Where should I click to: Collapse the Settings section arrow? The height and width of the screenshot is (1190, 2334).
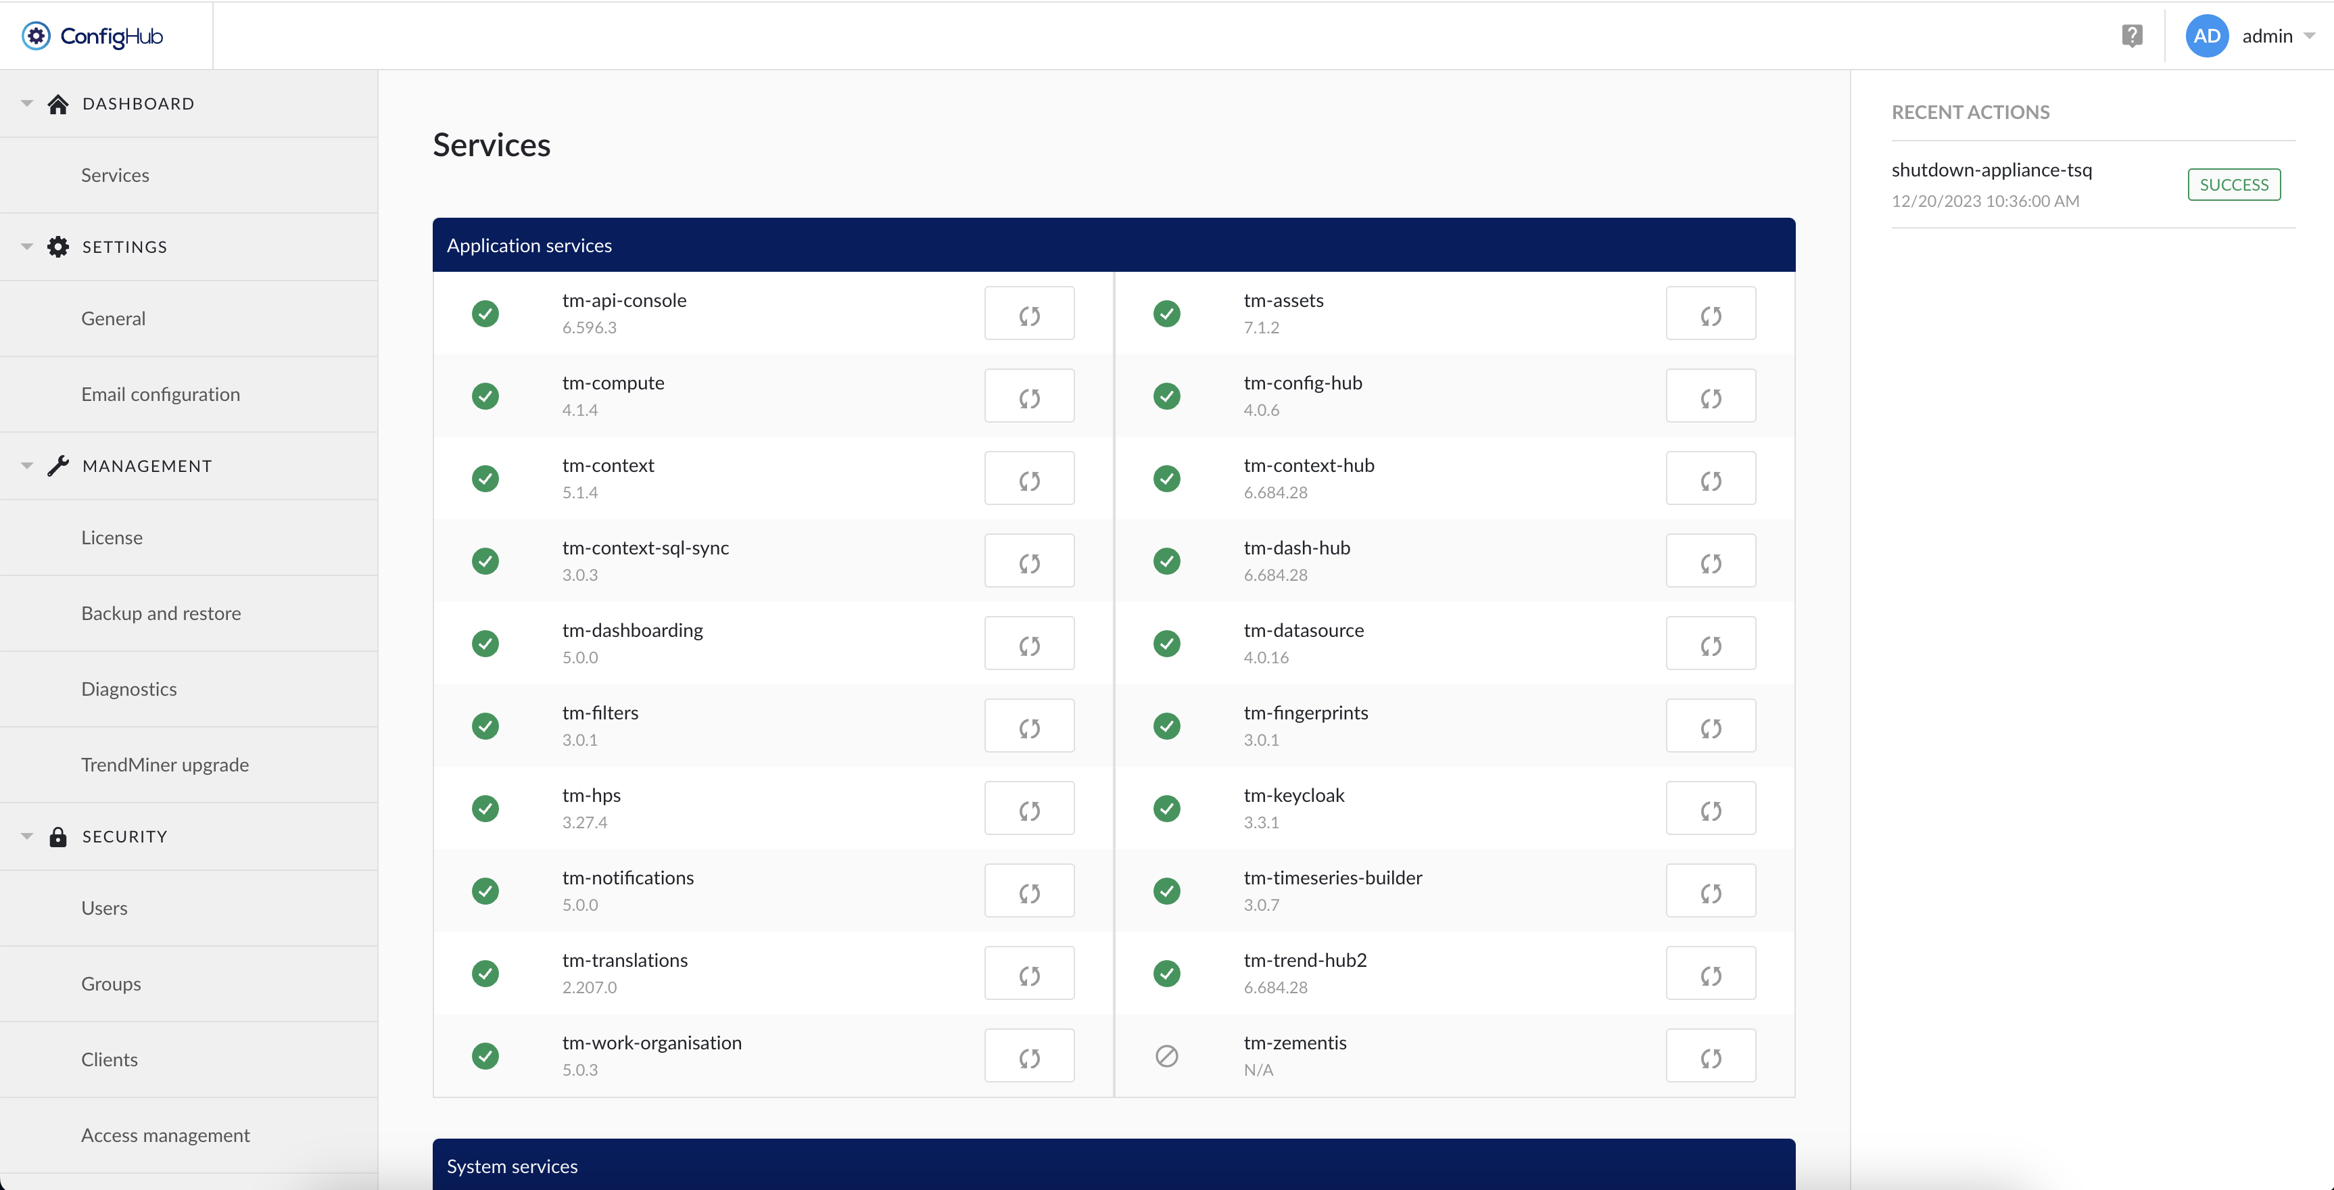click(27, 247)
